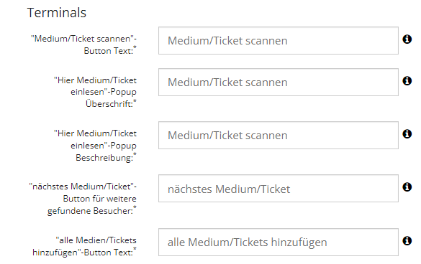
Task: View info icon for "alle Medium/Tickets hinzufügen" field
Action: click(407, 240)
